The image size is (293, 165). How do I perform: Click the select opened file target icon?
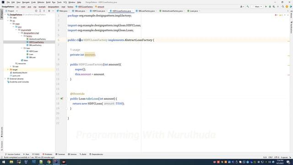[x=36, y=11]
